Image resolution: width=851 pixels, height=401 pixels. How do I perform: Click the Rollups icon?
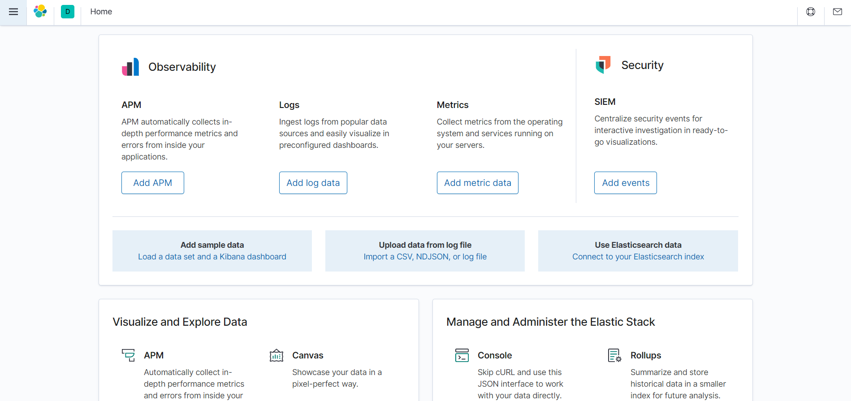(615, 355)
